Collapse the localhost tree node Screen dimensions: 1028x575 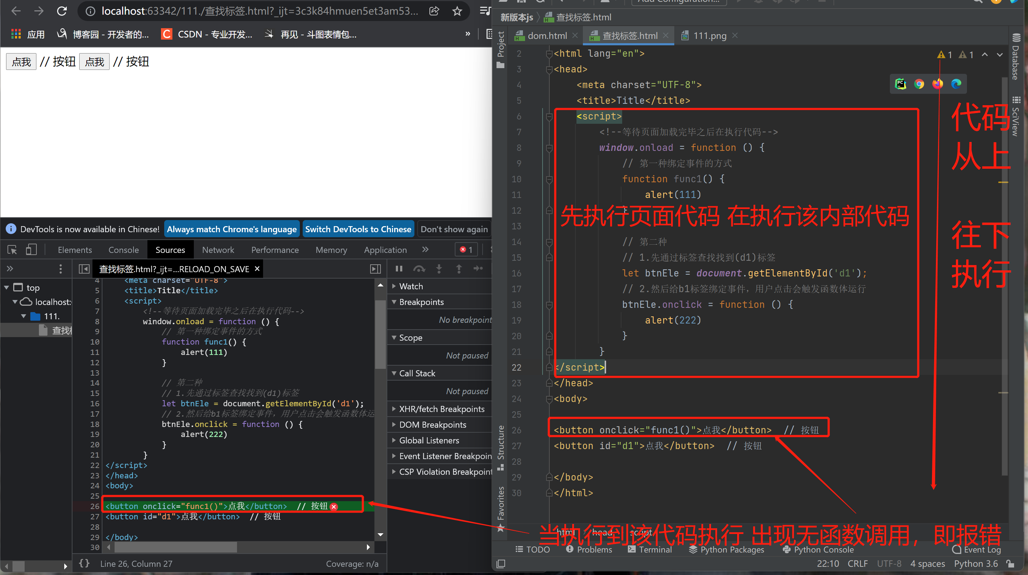click(15, 301)
